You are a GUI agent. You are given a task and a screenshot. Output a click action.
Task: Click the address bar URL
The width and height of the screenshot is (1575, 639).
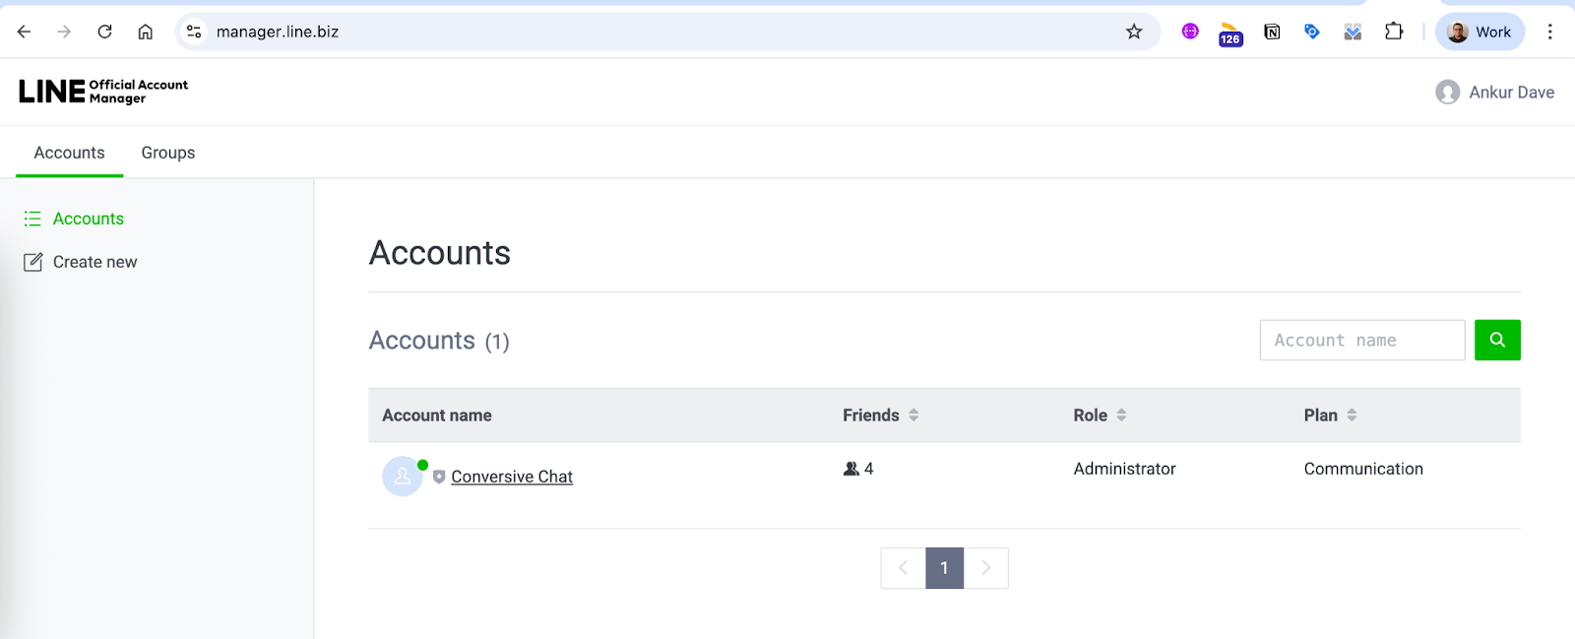(x=278, y=32)
